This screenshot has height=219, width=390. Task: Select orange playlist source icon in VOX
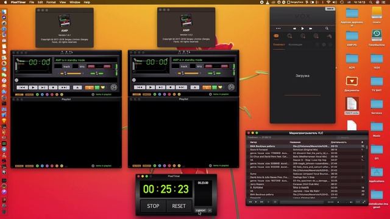pos(276,36)
